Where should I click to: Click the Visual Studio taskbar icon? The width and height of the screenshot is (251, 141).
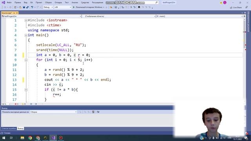coord(53,138)
